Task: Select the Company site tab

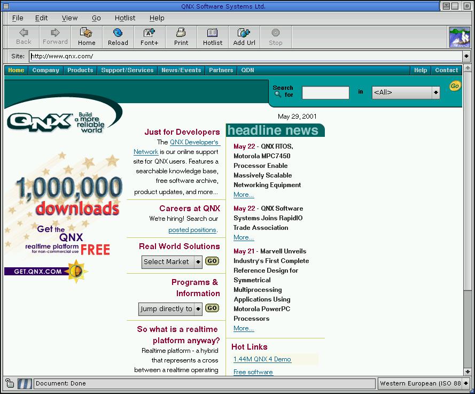Action: (46, 70)
